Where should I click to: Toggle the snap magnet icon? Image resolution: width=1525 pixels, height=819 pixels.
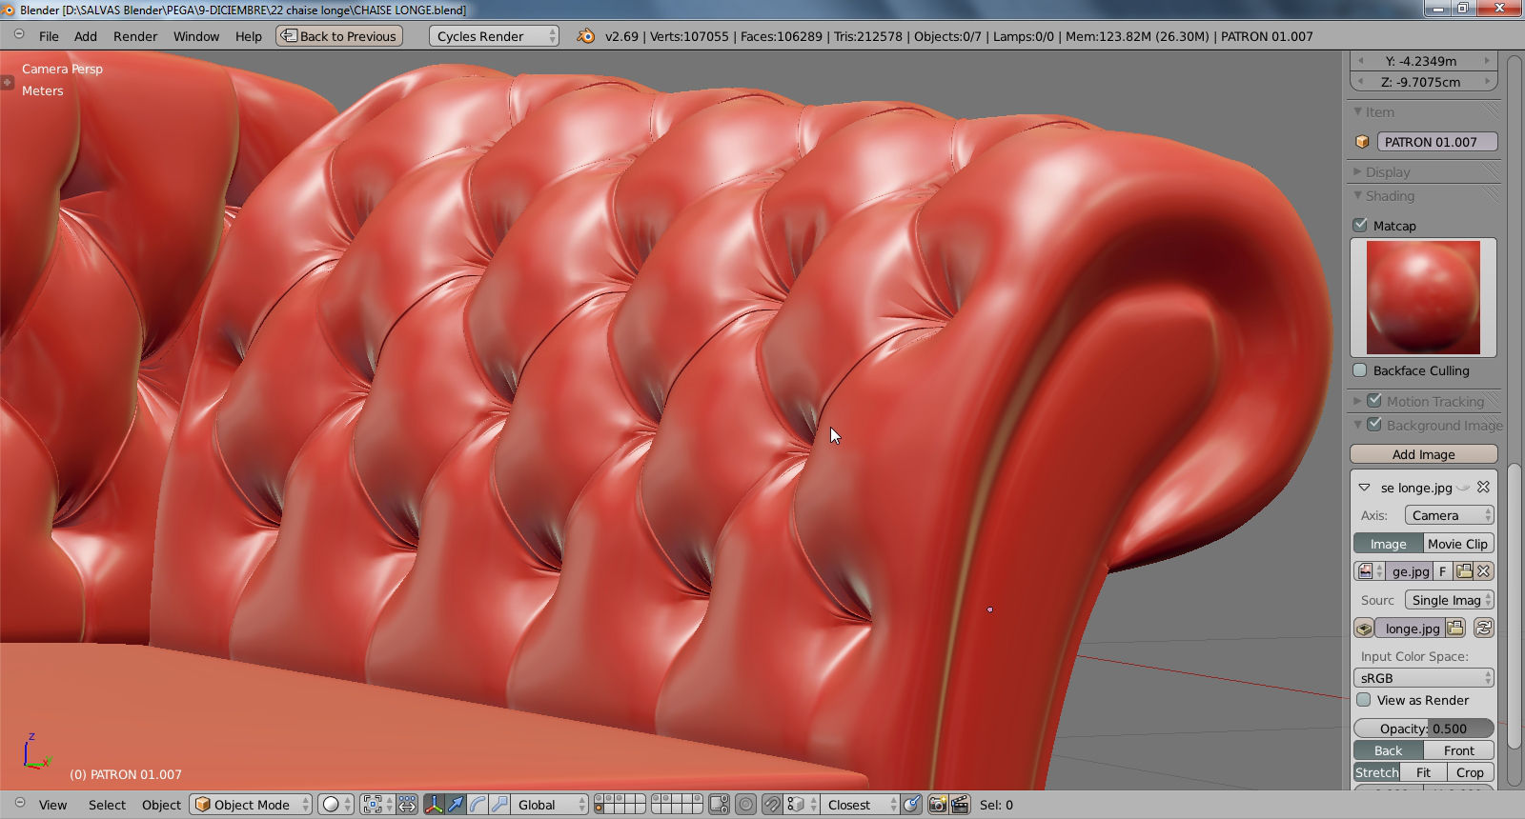pos(772,805)
